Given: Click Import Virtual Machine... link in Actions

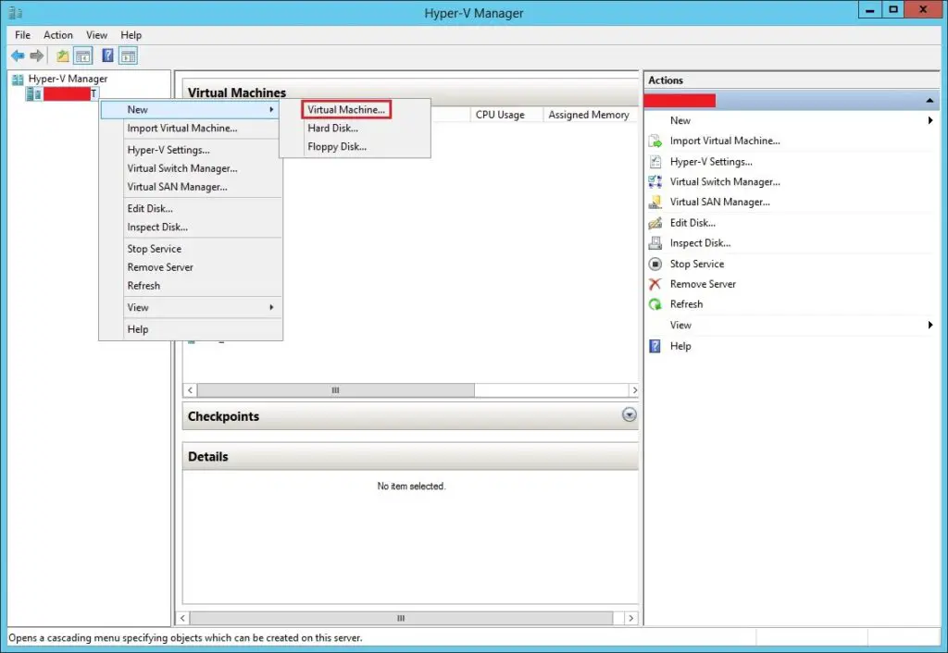Looking at the screenshot, I should [x=725, y=141].
